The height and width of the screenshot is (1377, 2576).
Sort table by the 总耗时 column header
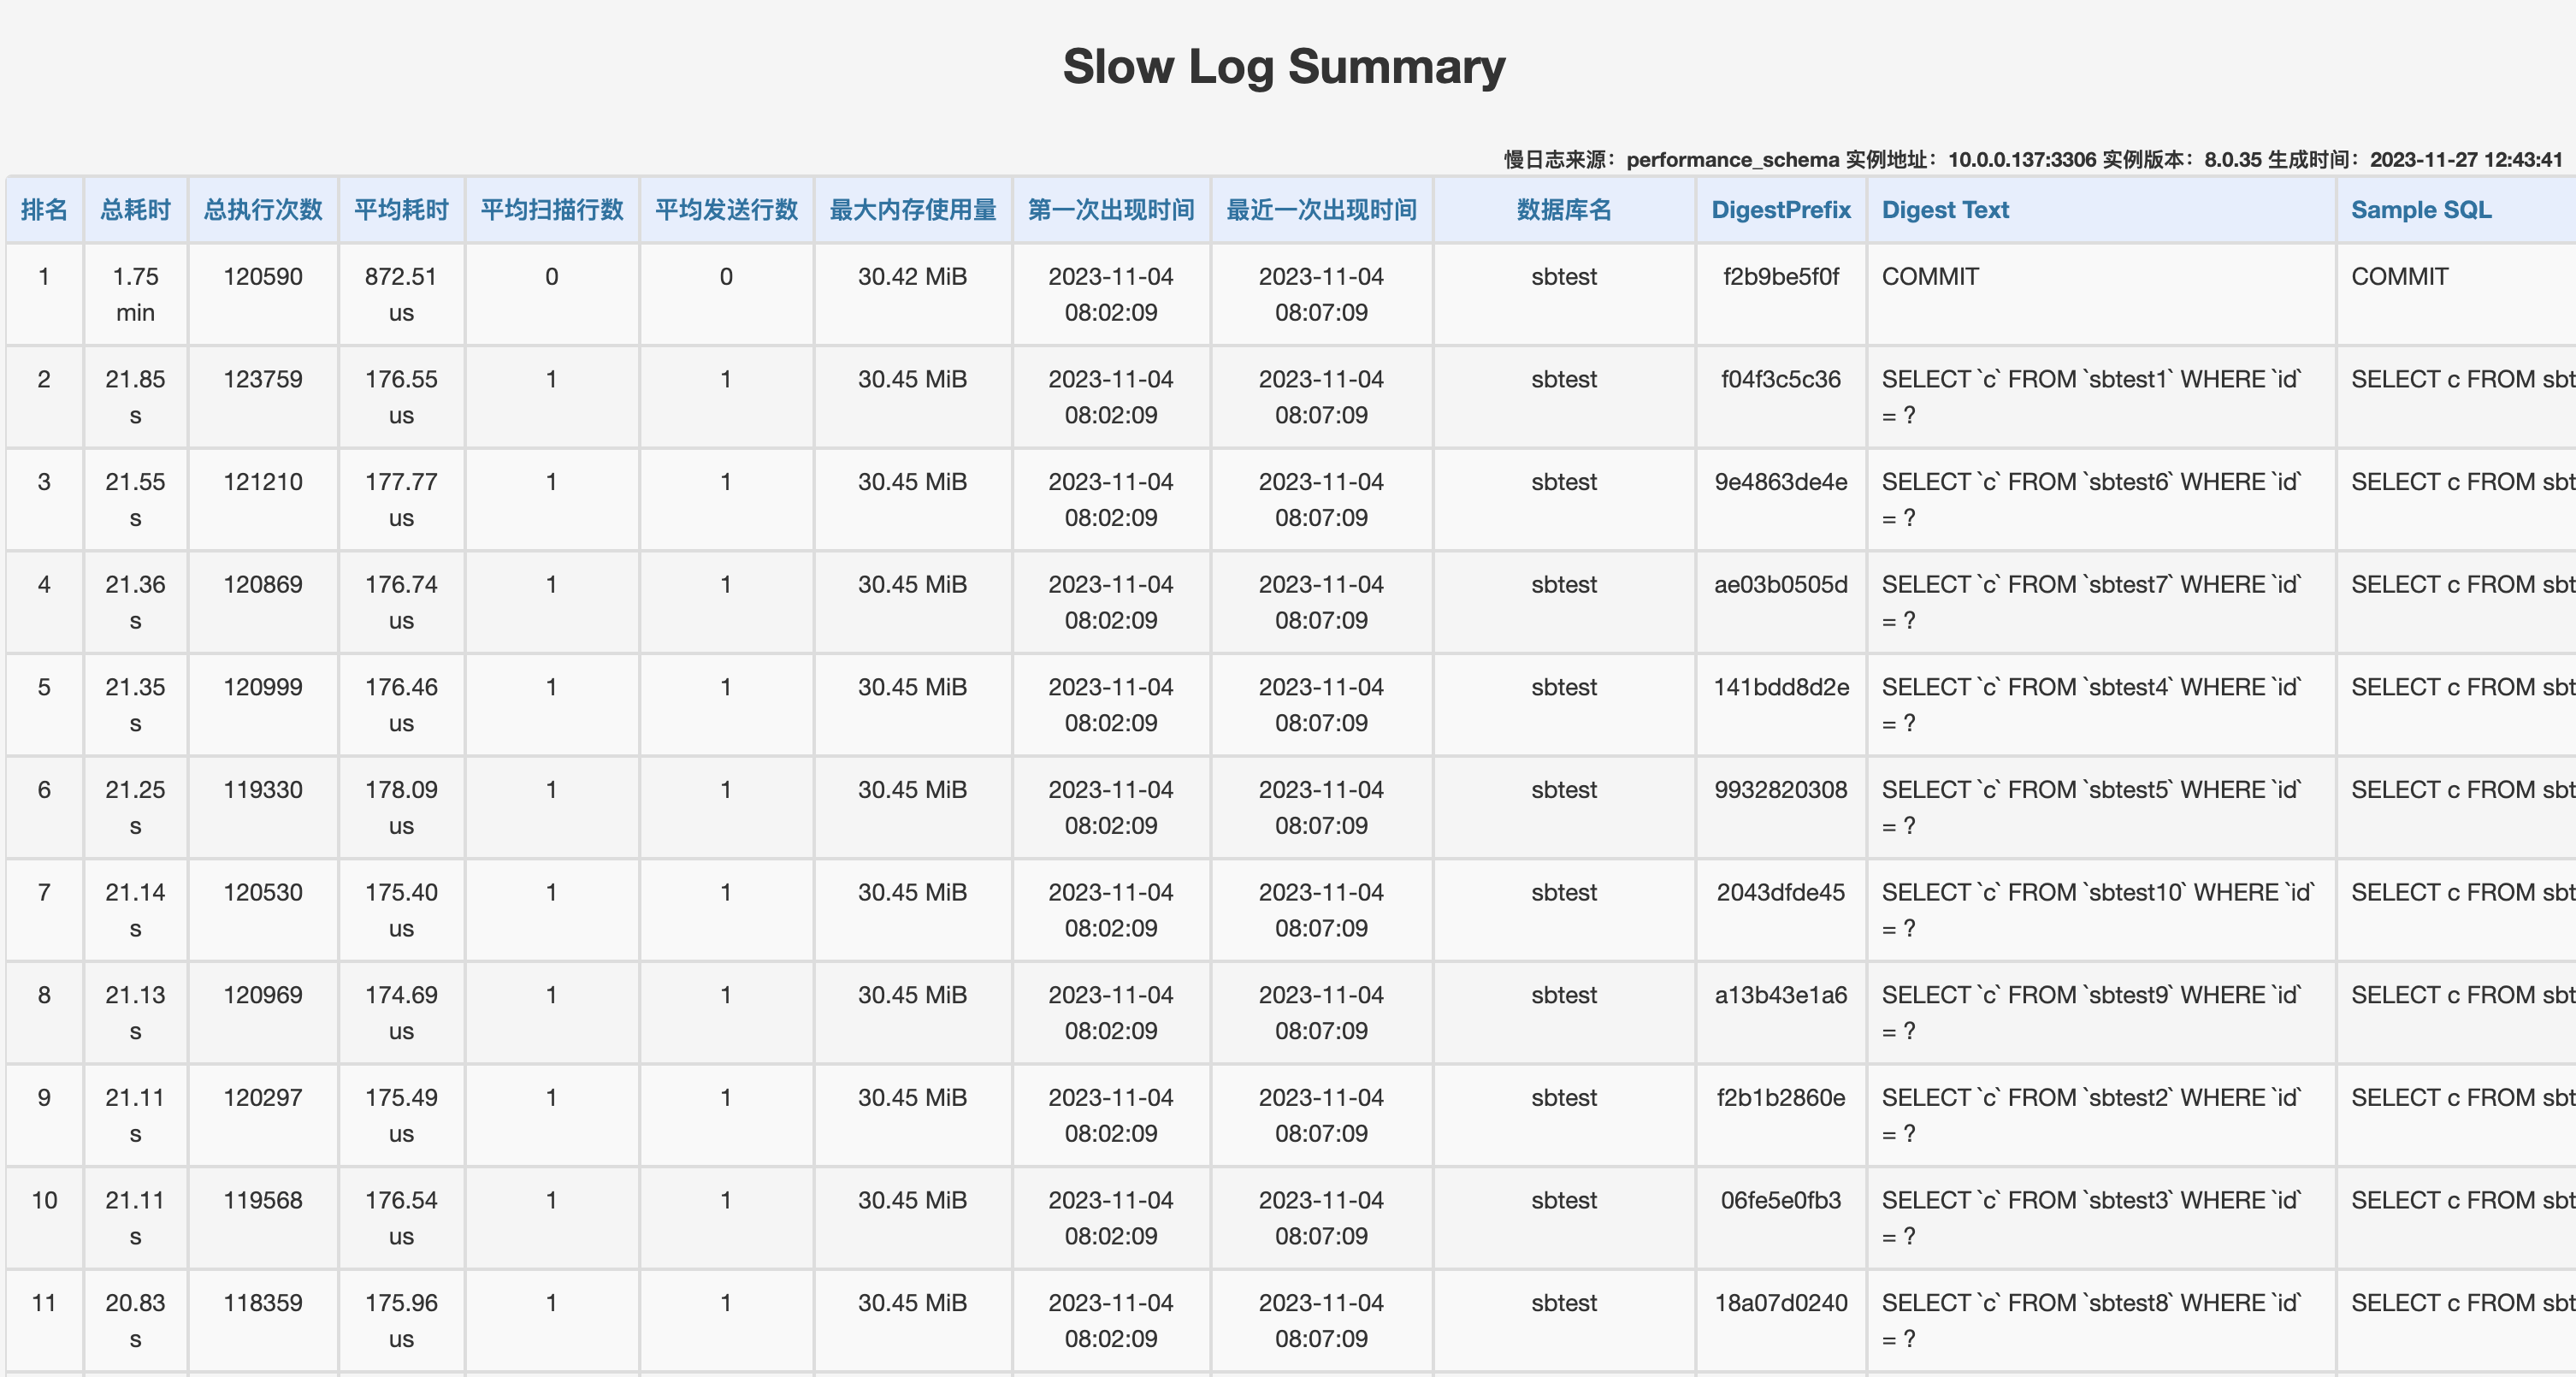pyautogui.click(x=135, y=210)
